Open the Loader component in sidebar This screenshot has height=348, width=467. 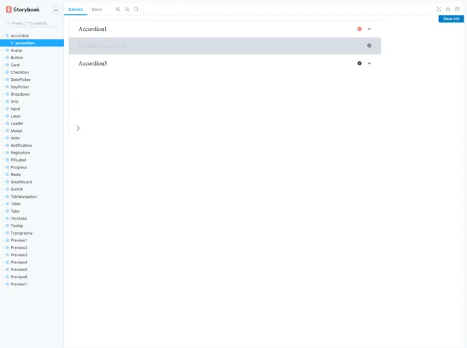coord(17,124)
